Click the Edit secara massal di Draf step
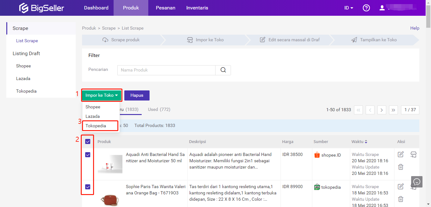431x207 pixels. [290, 40]
